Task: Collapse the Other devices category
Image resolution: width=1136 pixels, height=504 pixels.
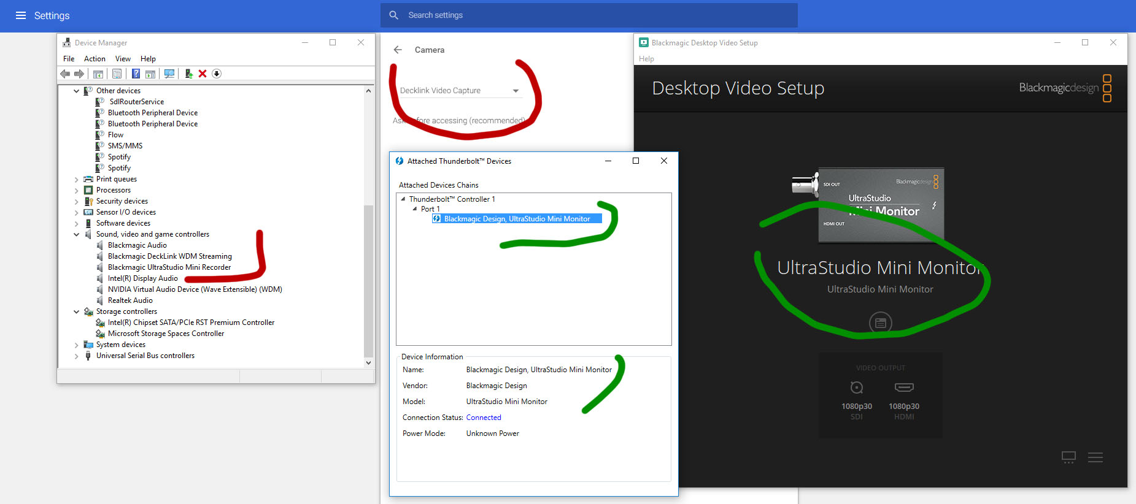Action: 77,91
